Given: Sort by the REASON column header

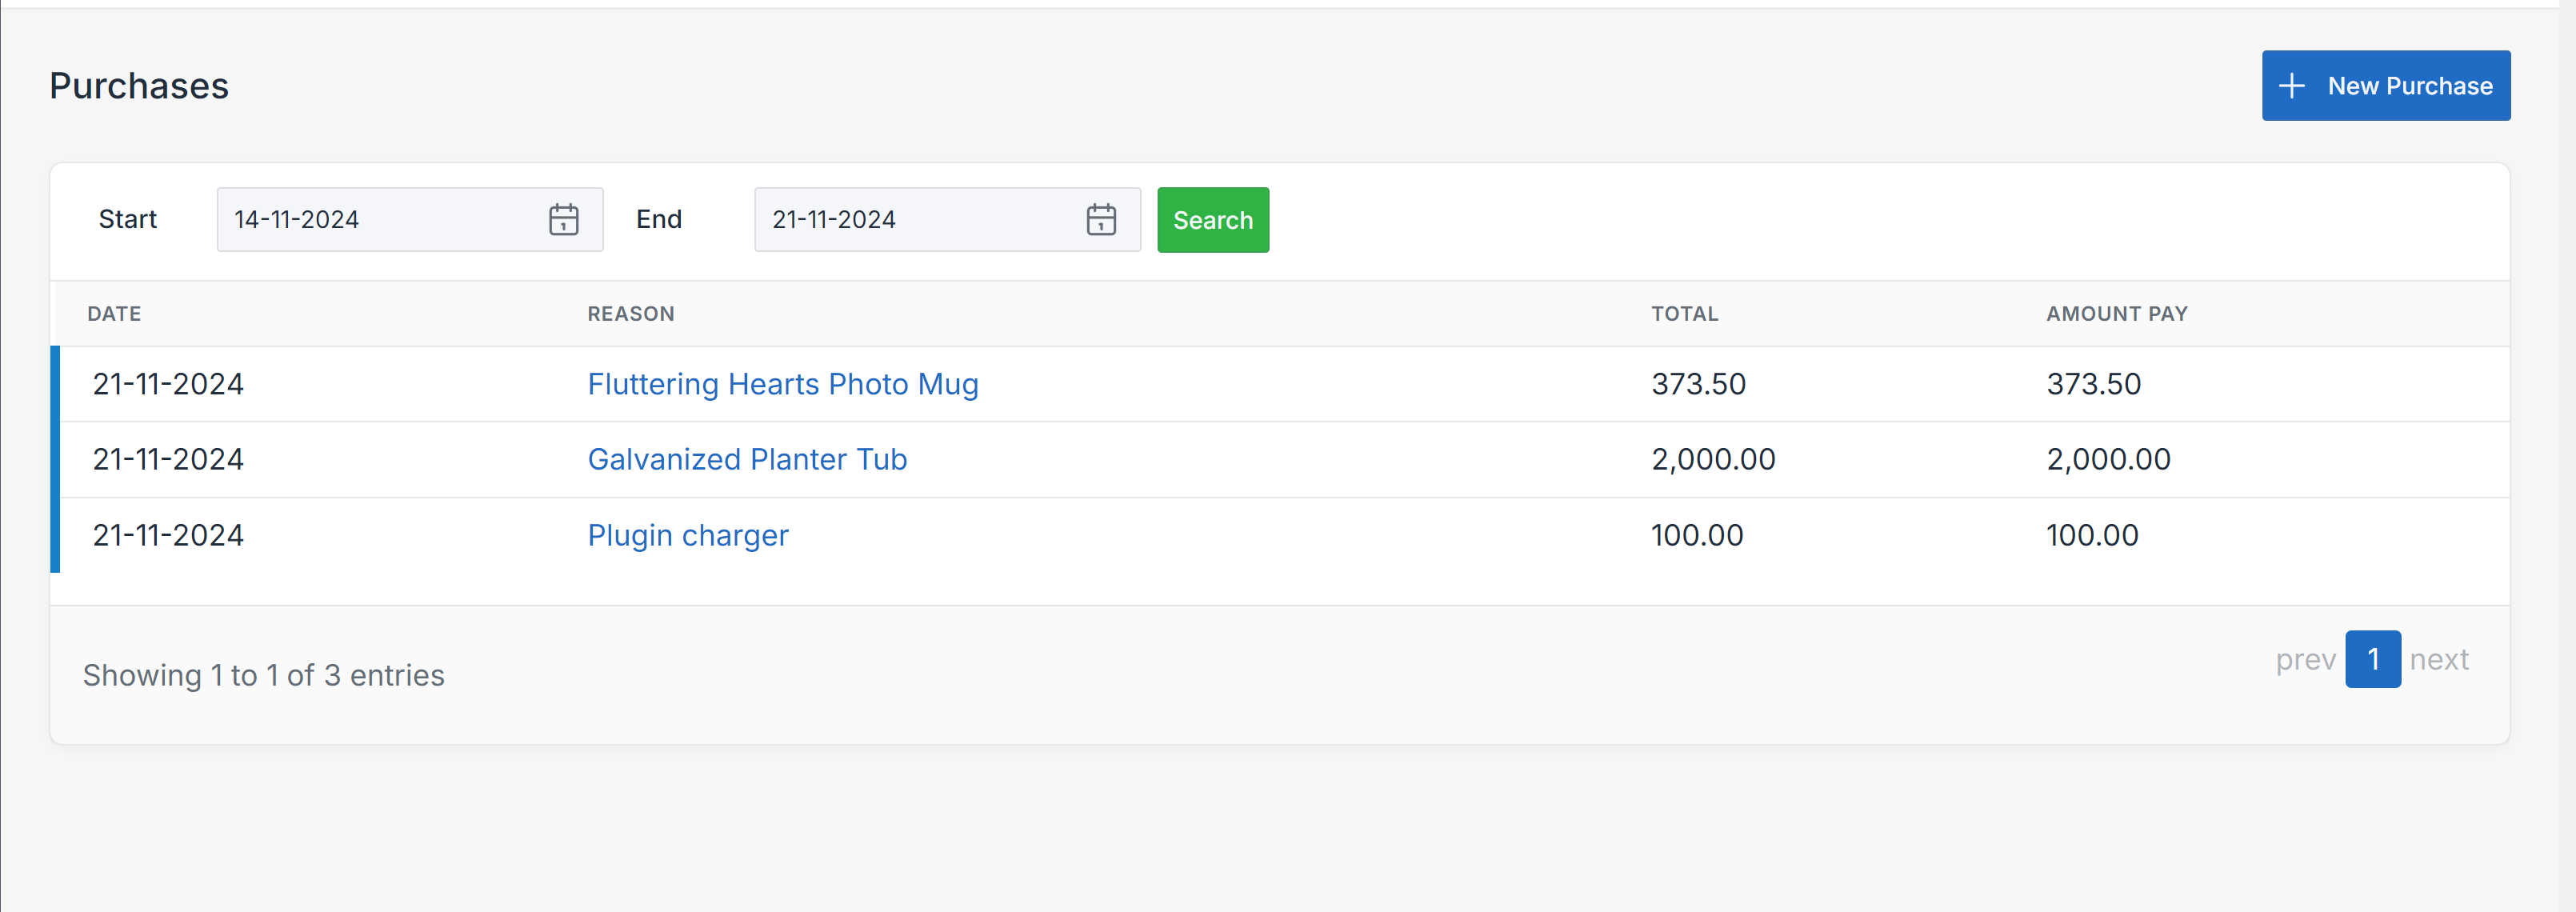Looking at the screenshot, I should pyautogui.click(x=630, y=313).
